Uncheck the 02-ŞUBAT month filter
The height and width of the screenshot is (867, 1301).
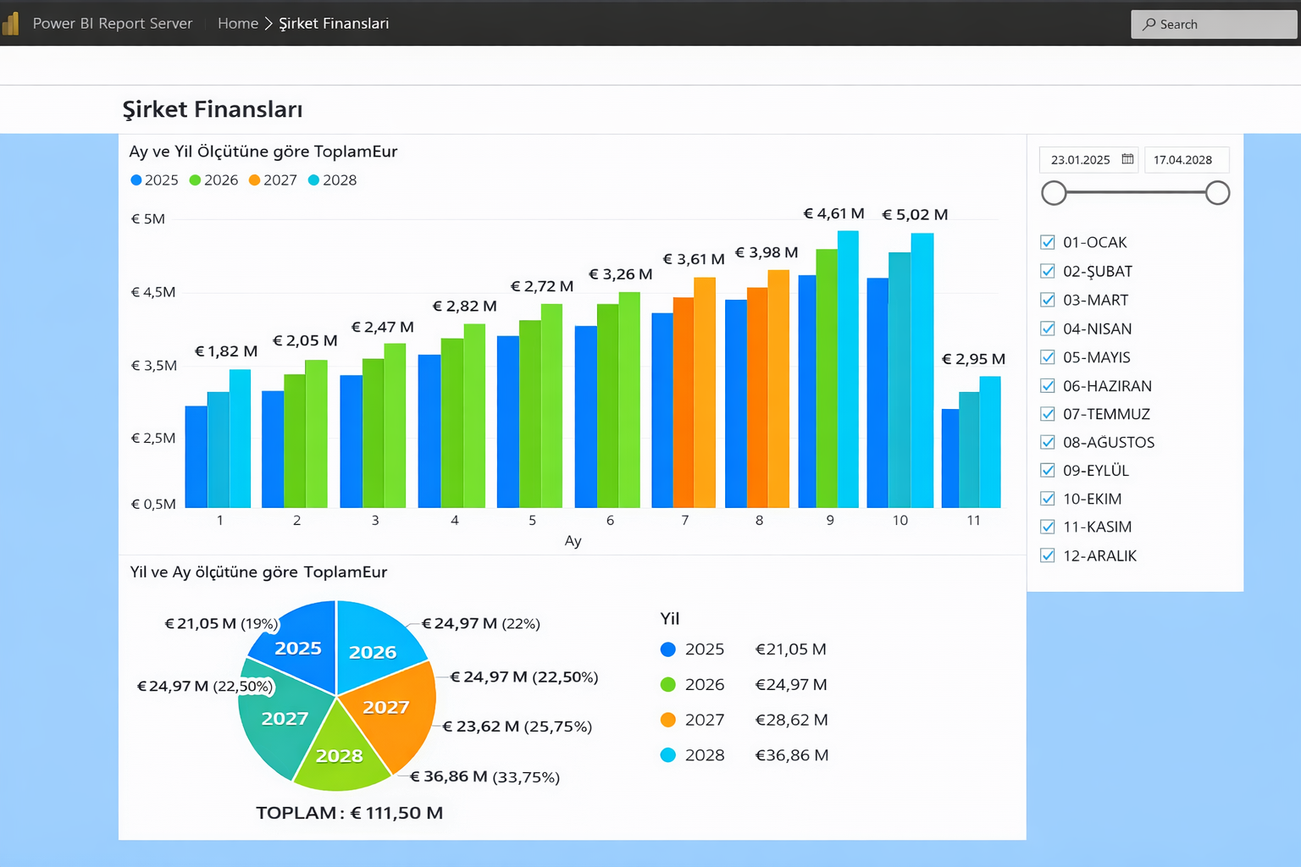click(x=1048, y=271)
